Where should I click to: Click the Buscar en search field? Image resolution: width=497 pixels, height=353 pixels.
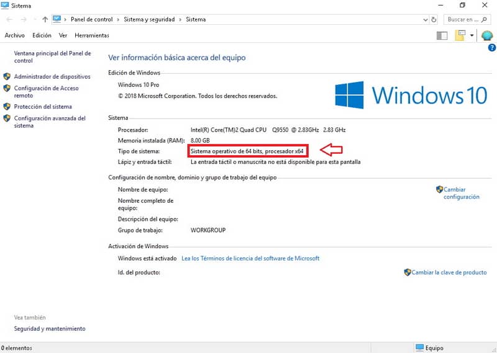pos(468,20)
